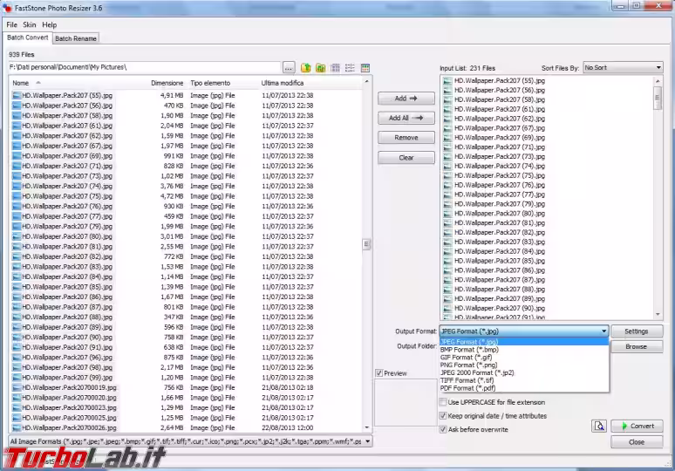Open the File menu
This screenshot has height=471, width=675.
click(11, 25)
